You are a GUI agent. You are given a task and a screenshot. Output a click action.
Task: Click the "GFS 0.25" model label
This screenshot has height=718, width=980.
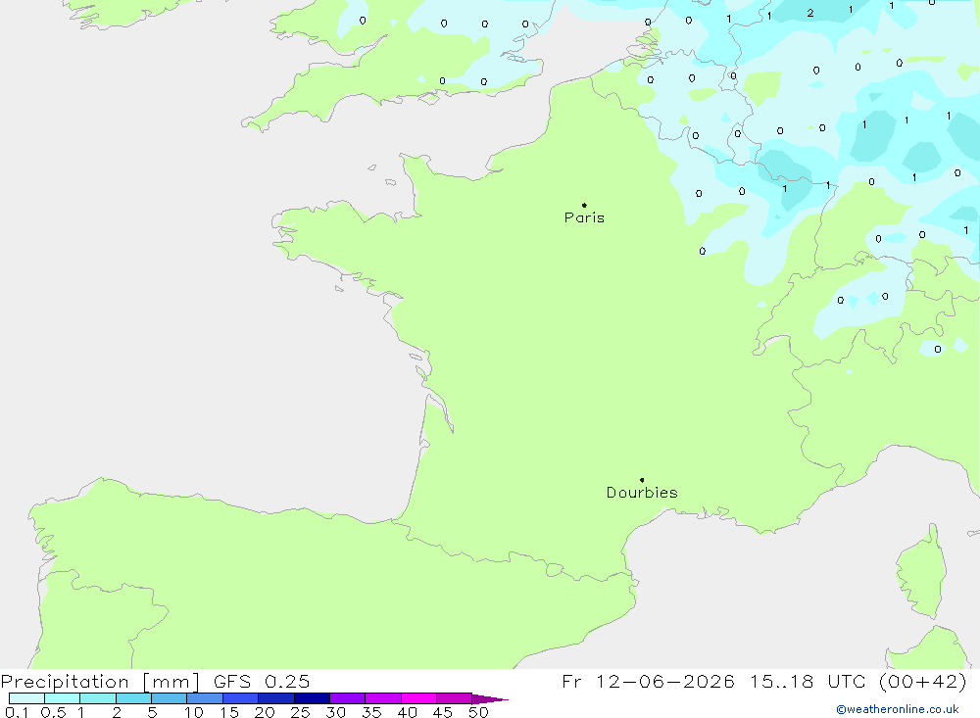[262, 682]
